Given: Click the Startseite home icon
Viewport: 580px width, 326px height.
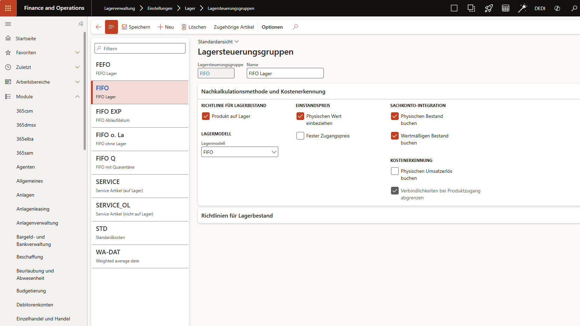Looking at the screenshot, I should coord(8,38).
